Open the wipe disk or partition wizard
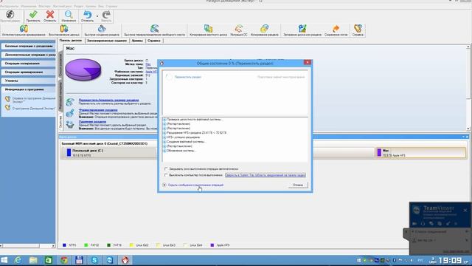The image size is (472, 266). point(302,30)
